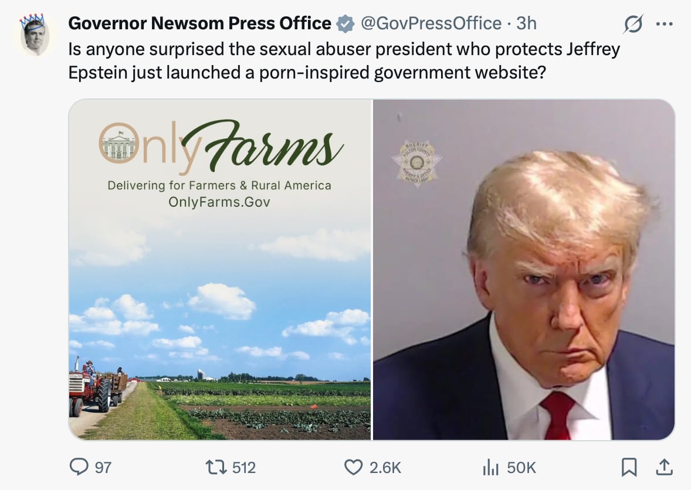Open the OnlyFarms image on the left
Image resolution: width=691 pixels, height=490 pixels.
click(x=220, y=270)
